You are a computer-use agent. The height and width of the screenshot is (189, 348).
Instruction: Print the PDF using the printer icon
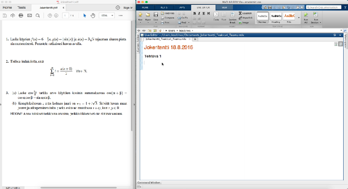click(x=21, y=15)
